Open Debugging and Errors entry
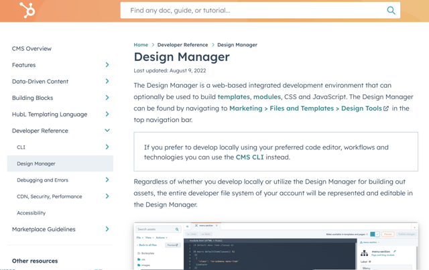This screenshot has width=429, height=270. [42, 180]
